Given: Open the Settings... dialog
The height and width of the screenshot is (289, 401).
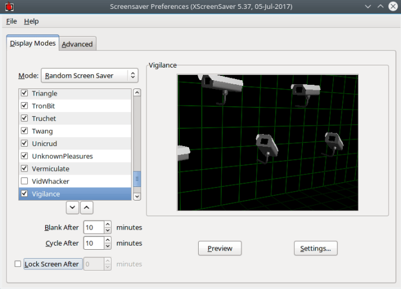Looking at the screenshot, I should [x=316, y=249].
